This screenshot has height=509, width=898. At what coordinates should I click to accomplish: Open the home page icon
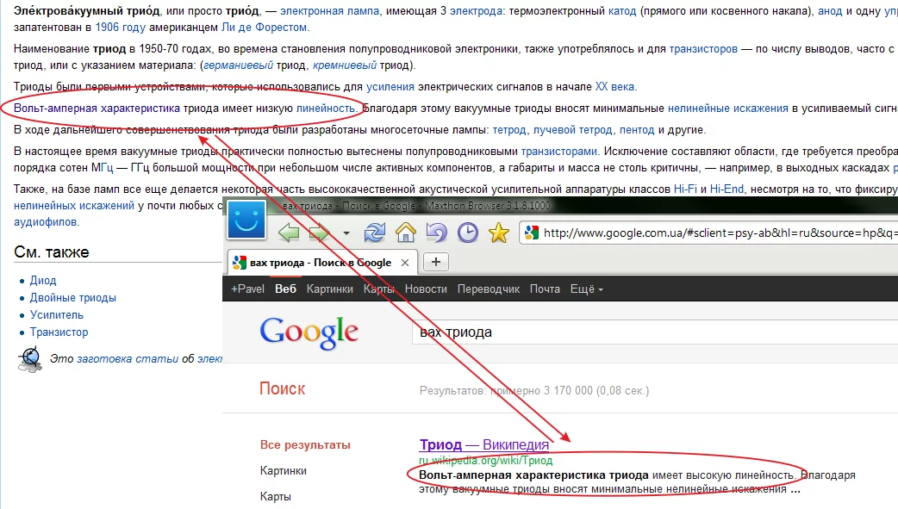404,232
